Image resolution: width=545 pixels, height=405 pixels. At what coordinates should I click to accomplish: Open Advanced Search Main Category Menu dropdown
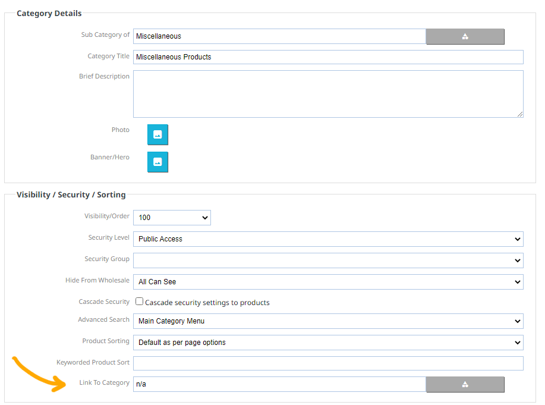(328, 321)
